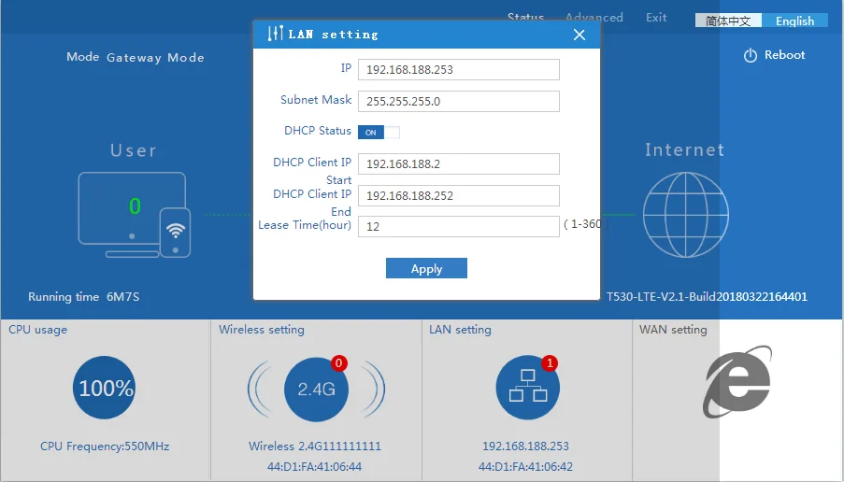Click the CPU usage 100% circle
844x482 pixels.
(x=106, y=388)
